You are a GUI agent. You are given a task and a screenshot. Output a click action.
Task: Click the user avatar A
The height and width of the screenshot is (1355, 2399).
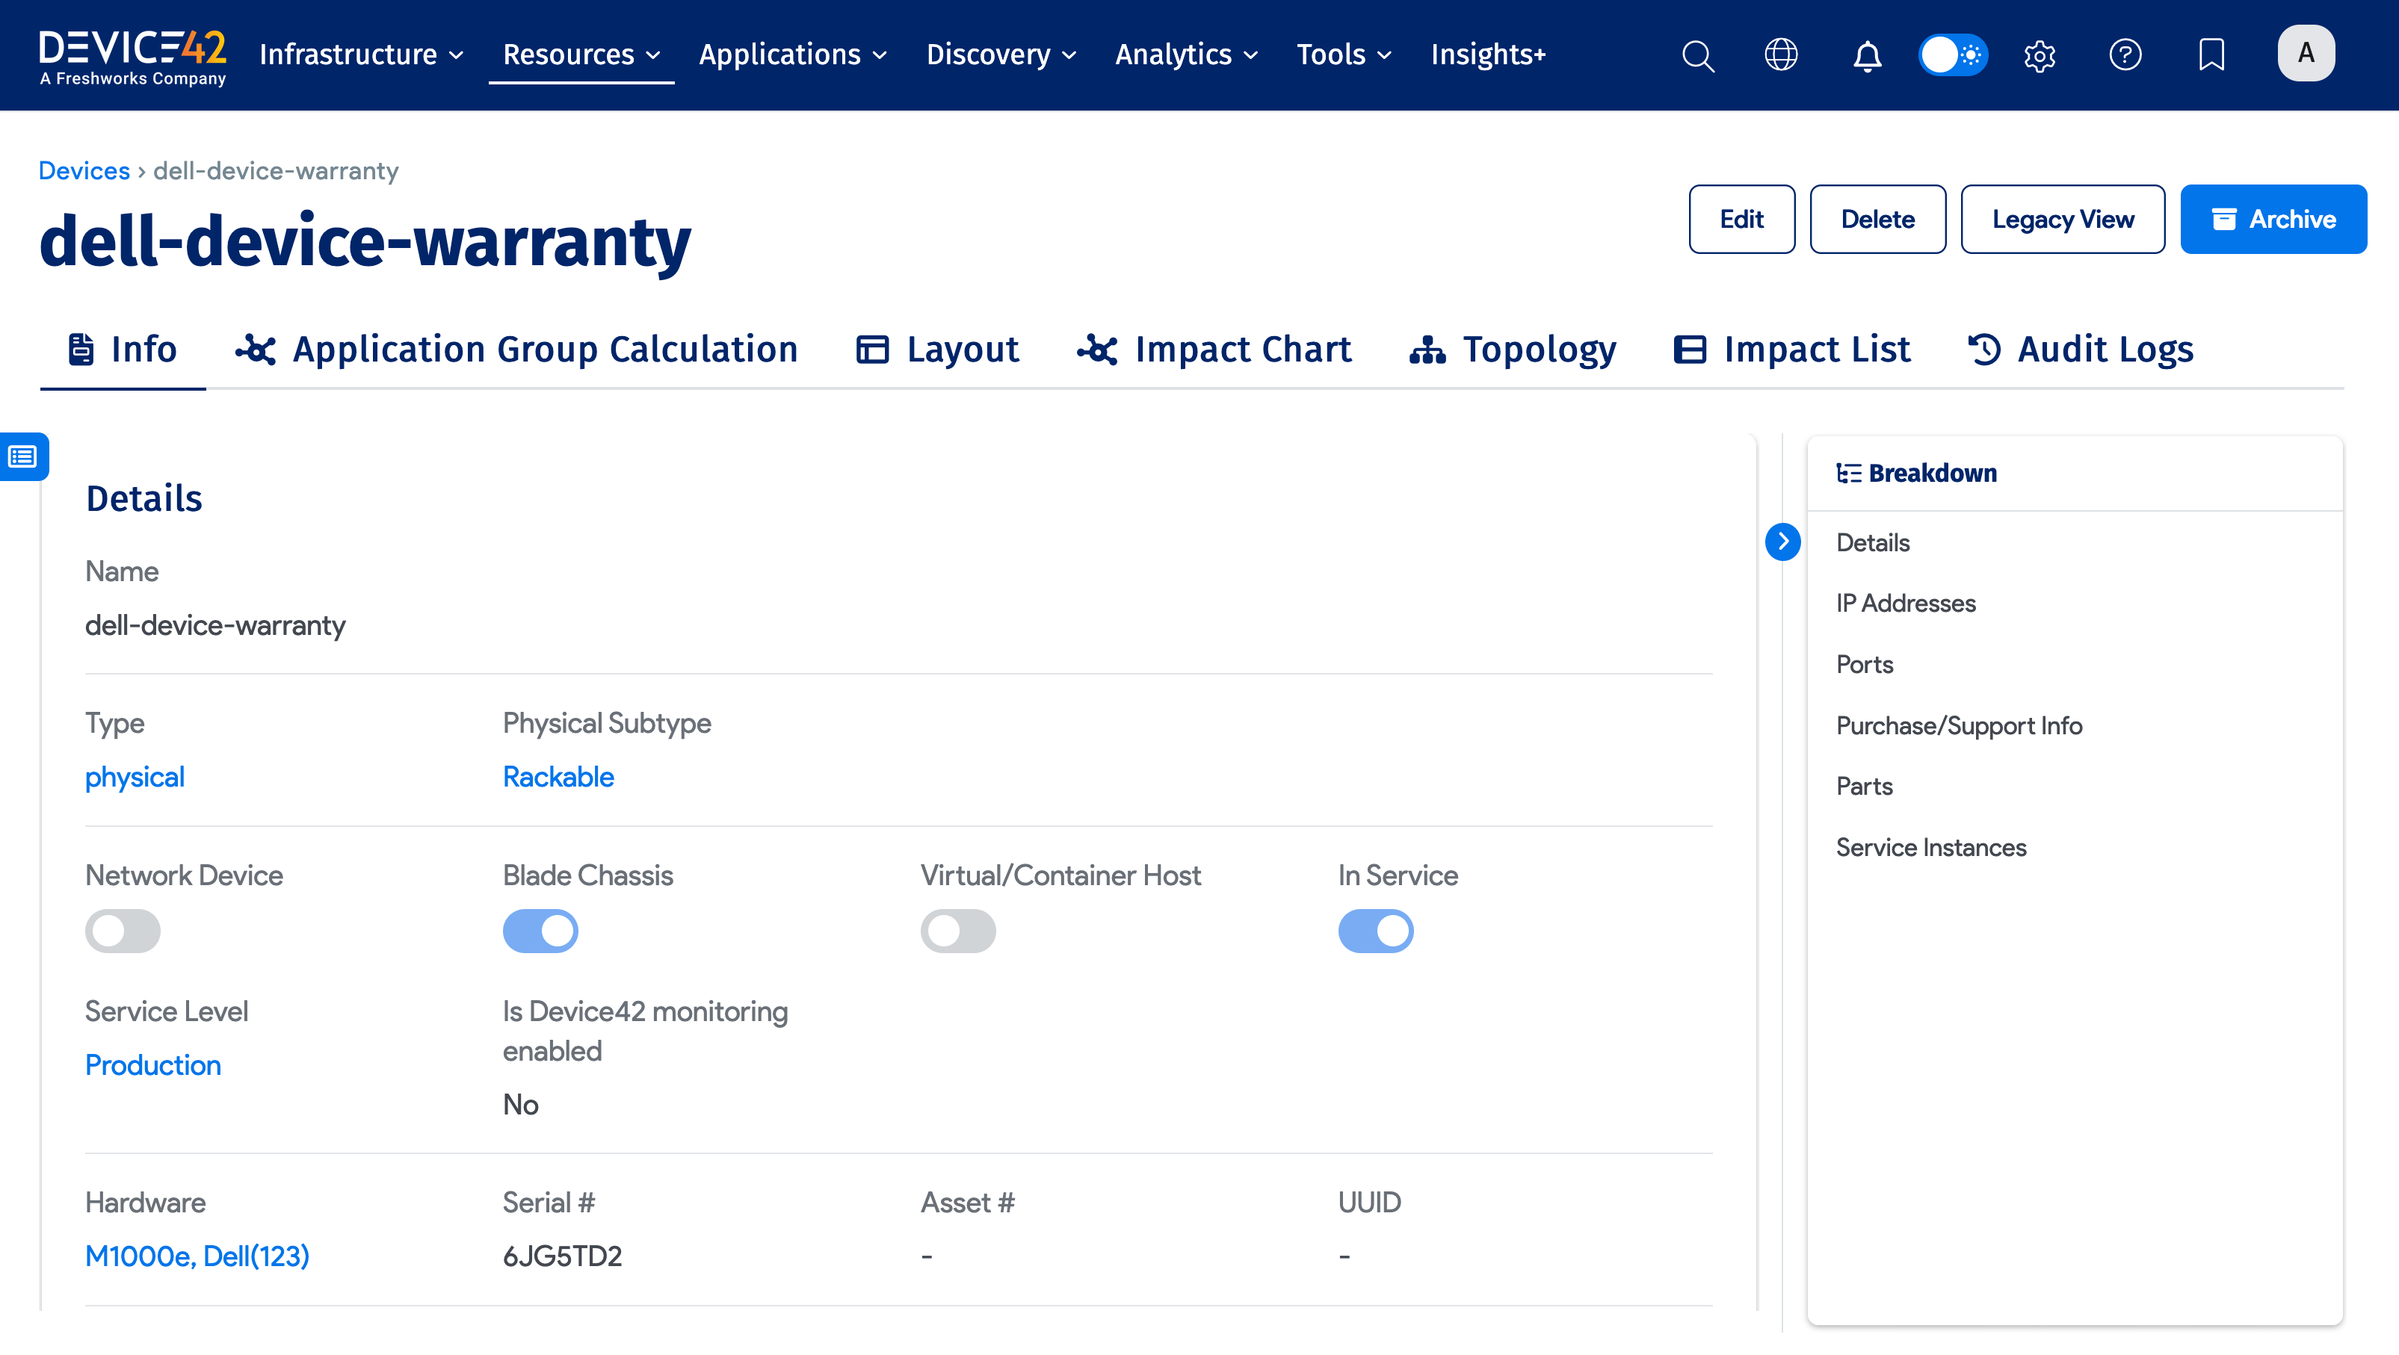coord(2305,54)
